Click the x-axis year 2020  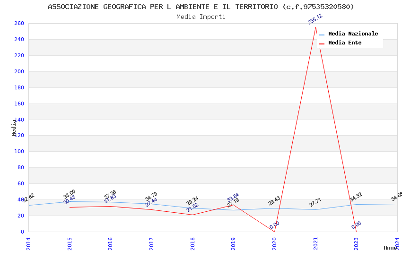tap(274, 243)
